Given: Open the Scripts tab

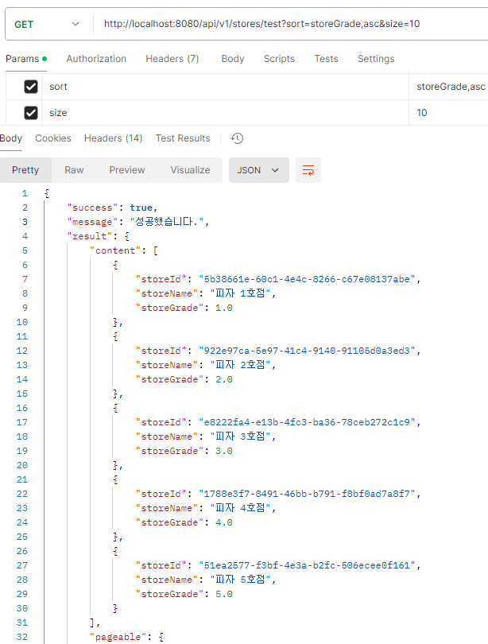Looking at the screenshot, I should tap(279, 59).
